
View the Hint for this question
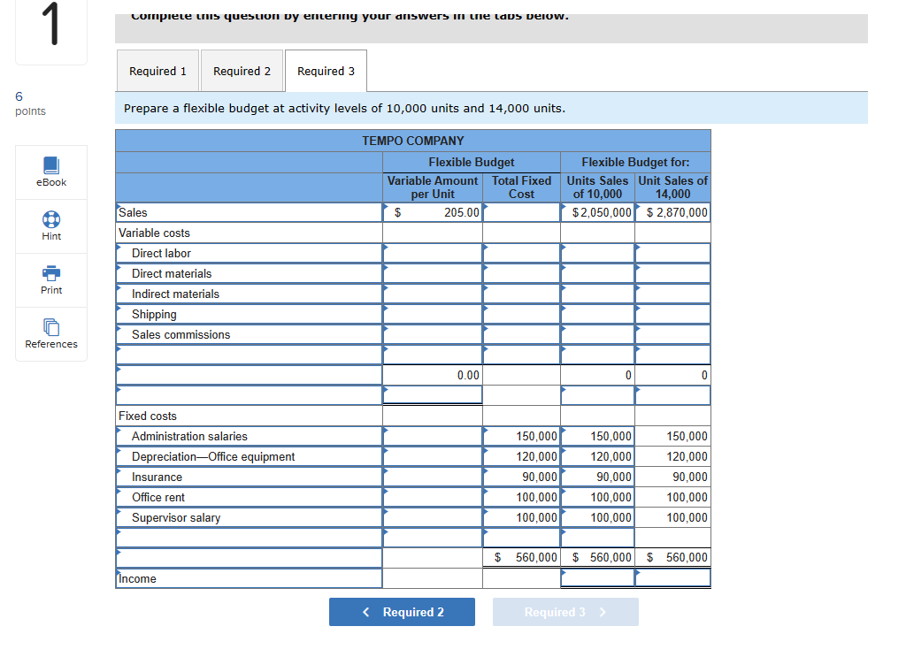pyautogui.click(x=50, y=226)
